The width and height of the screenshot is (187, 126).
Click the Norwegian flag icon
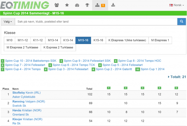[171, 5]
